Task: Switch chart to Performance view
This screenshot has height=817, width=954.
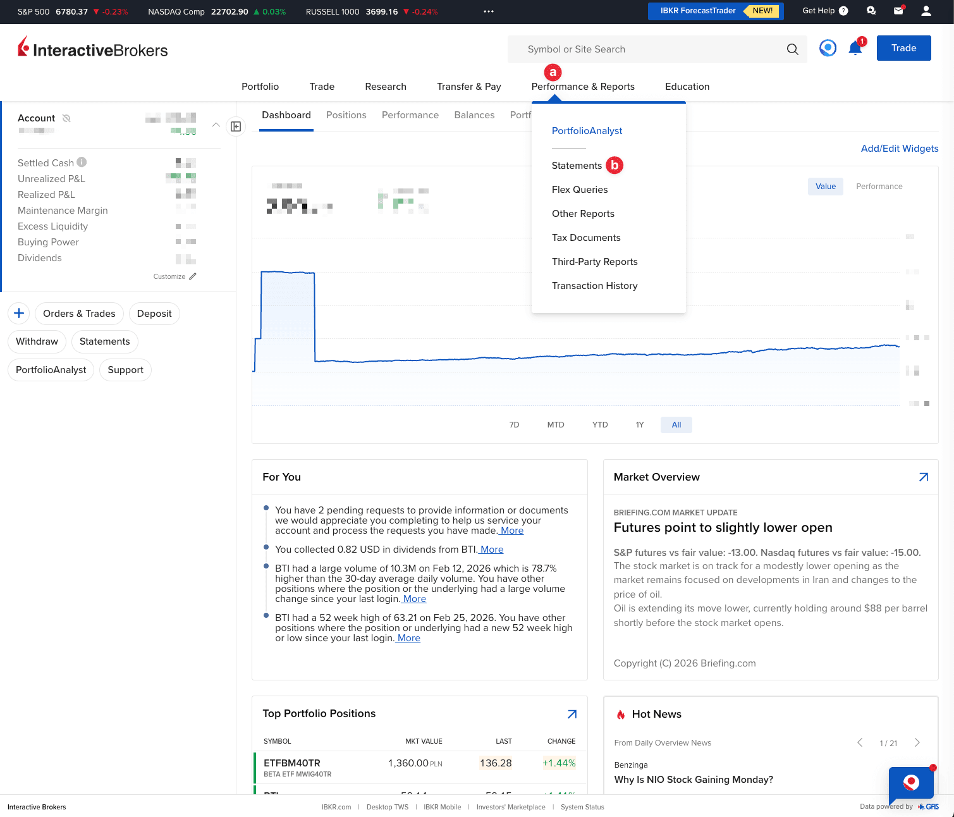Action: 879,186
